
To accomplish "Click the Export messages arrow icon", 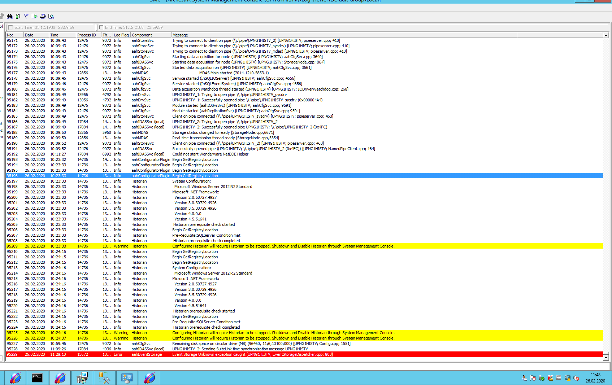I will (x=34, y=16).
